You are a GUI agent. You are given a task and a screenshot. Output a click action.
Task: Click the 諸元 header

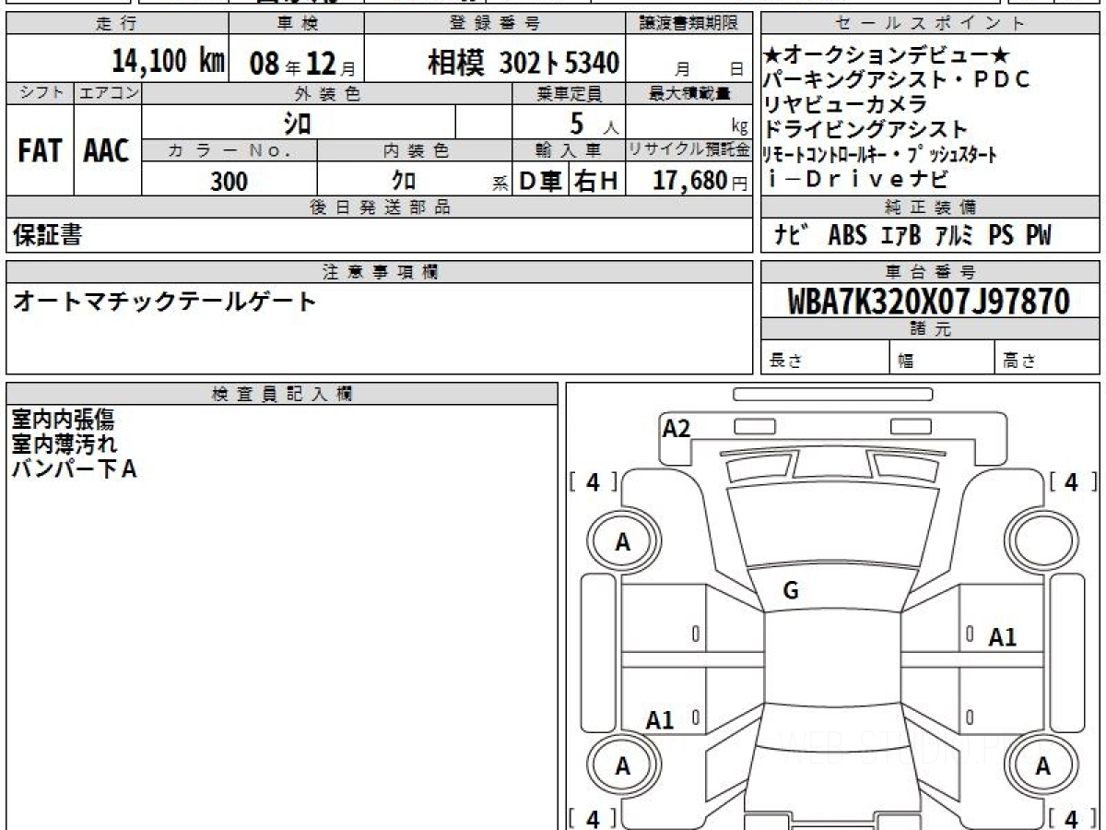[929, 329]
